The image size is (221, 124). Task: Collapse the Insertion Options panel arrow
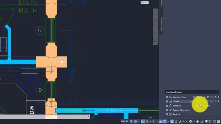pyautogui.click(x=217, y=92)
